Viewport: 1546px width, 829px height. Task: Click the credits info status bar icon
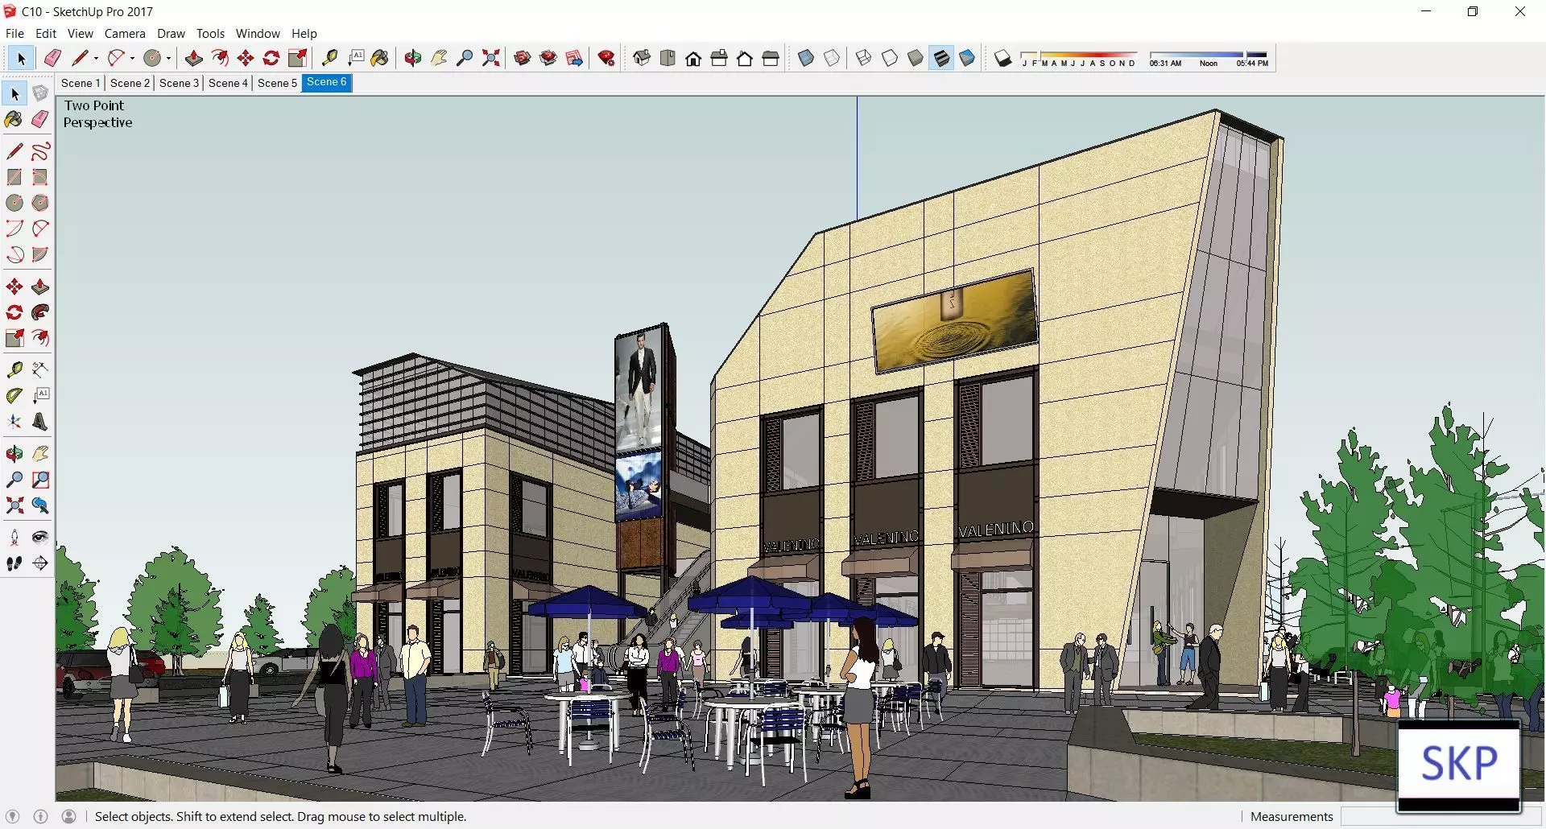coord(41,816)
